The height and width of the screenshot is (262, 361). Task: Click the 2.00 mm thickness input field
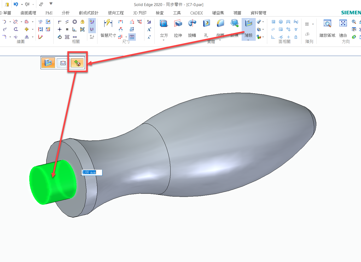click(x=91, y=172)
